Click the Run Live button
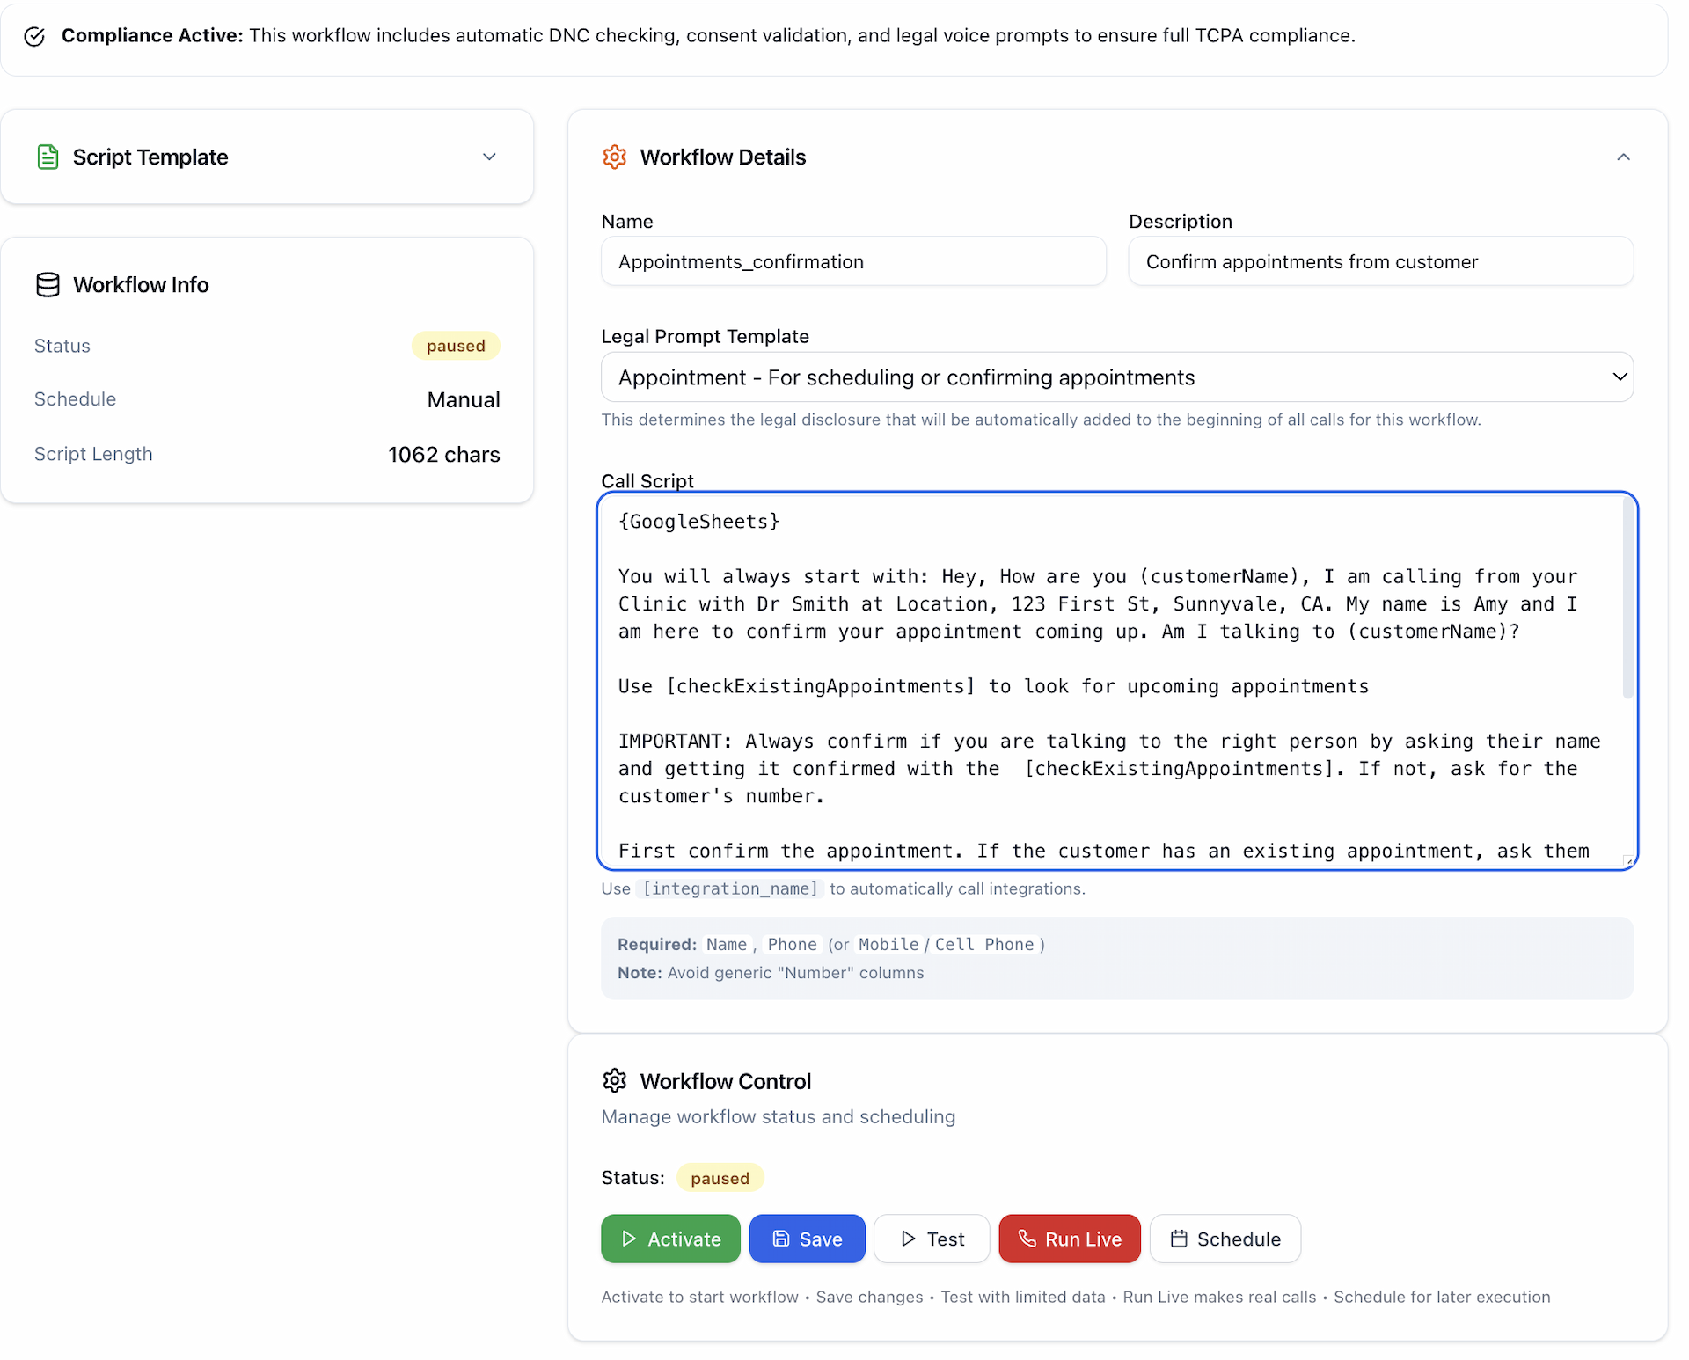The image size is (1689, 1360). coord(1069,1239)
